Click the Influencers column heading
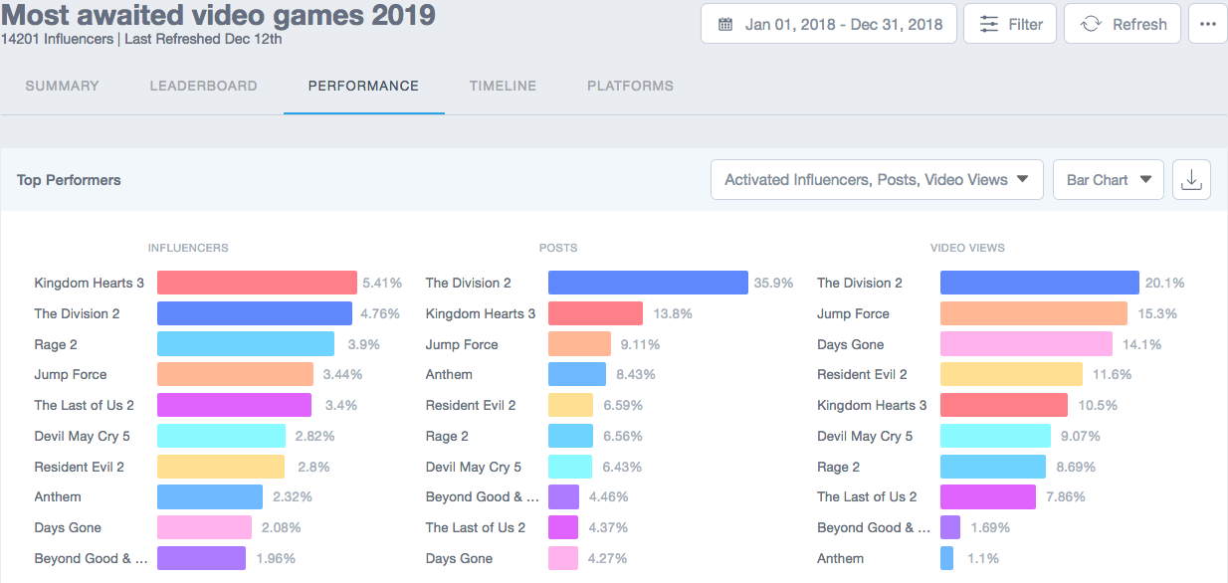The height and width of the screenshot is (583, 1228). point(188,248)
